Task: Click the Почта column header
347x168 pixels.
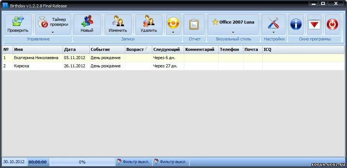Action: pyautogui.click(x=253, y=49)
